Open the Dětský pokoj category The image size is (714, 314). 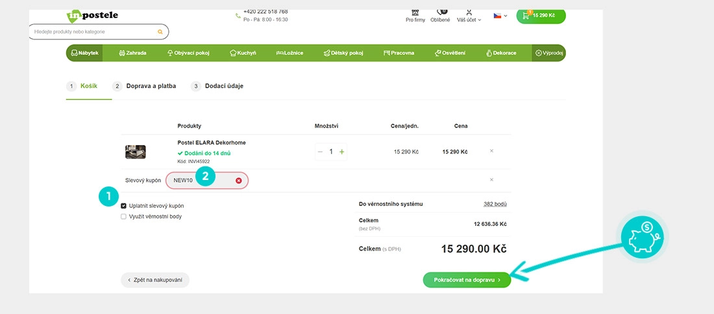coord(343,52)
